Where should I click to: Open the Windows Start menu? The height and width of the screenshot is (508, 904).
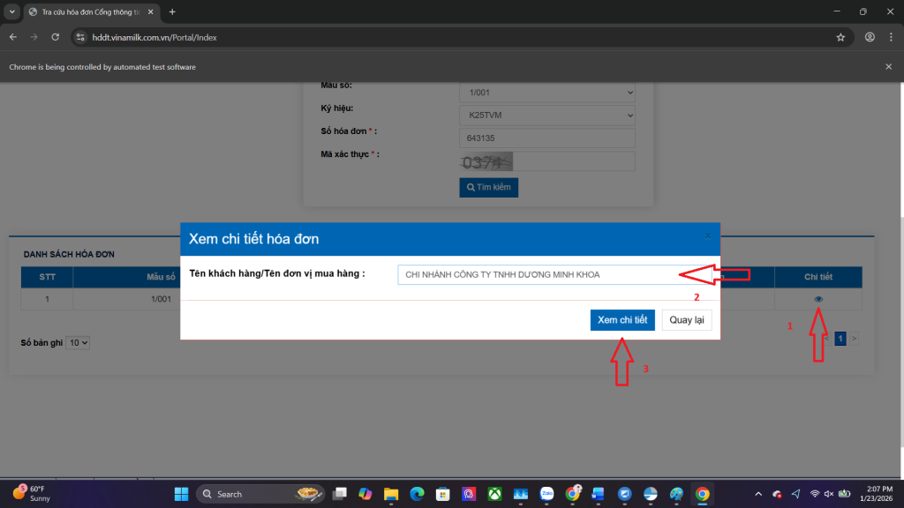tap(181, 494)
